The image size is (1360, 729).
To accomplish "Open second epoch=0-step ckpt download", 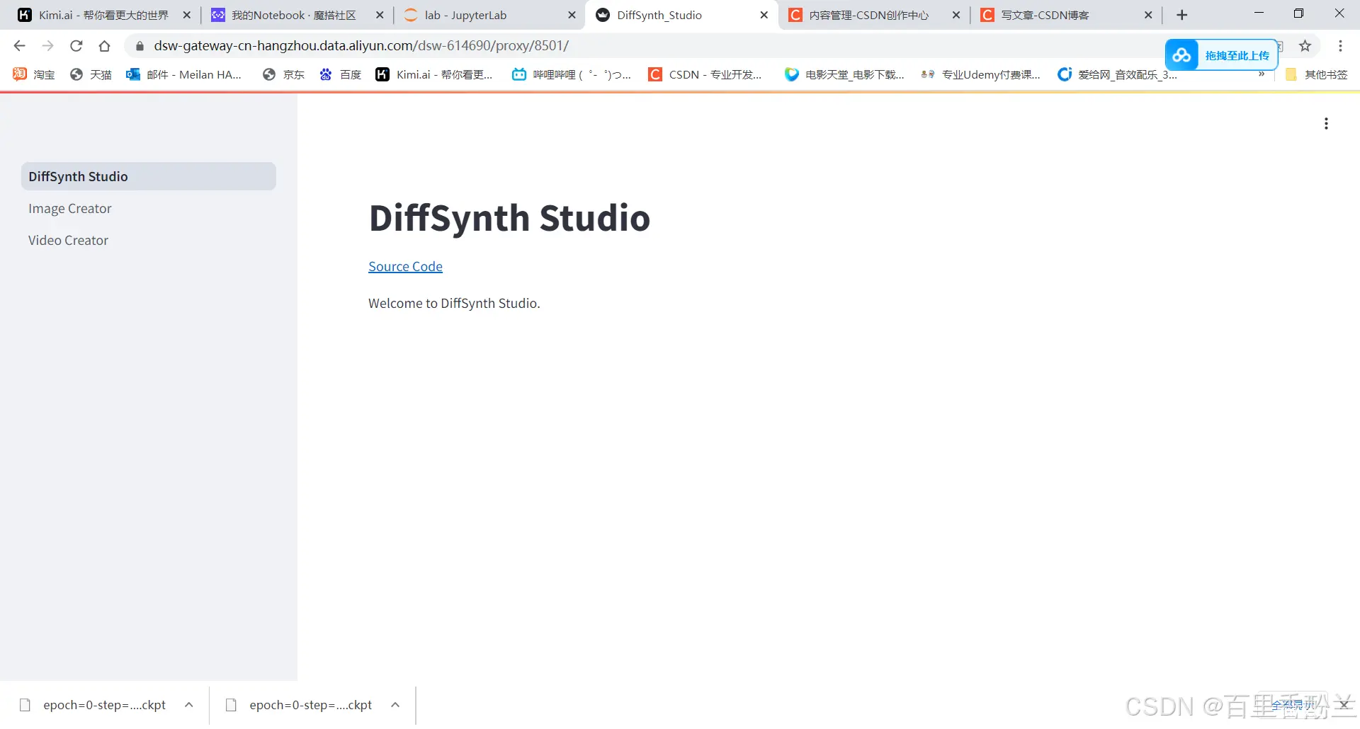I will click(300, 705).
